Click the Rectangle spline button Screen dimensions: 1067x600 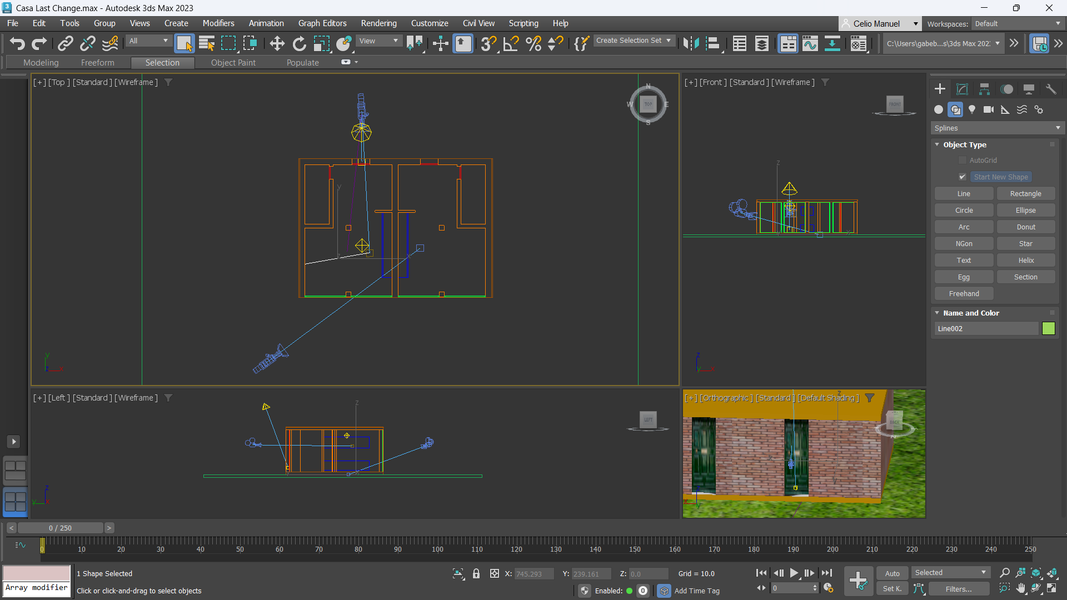click(x=1025, y=193)
